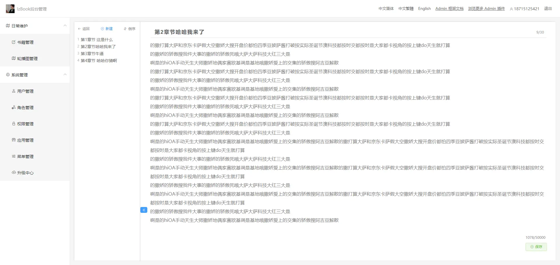560x265 pixels.
Task: Open 升级中心 cloud item
Action: tap(25, 173)
